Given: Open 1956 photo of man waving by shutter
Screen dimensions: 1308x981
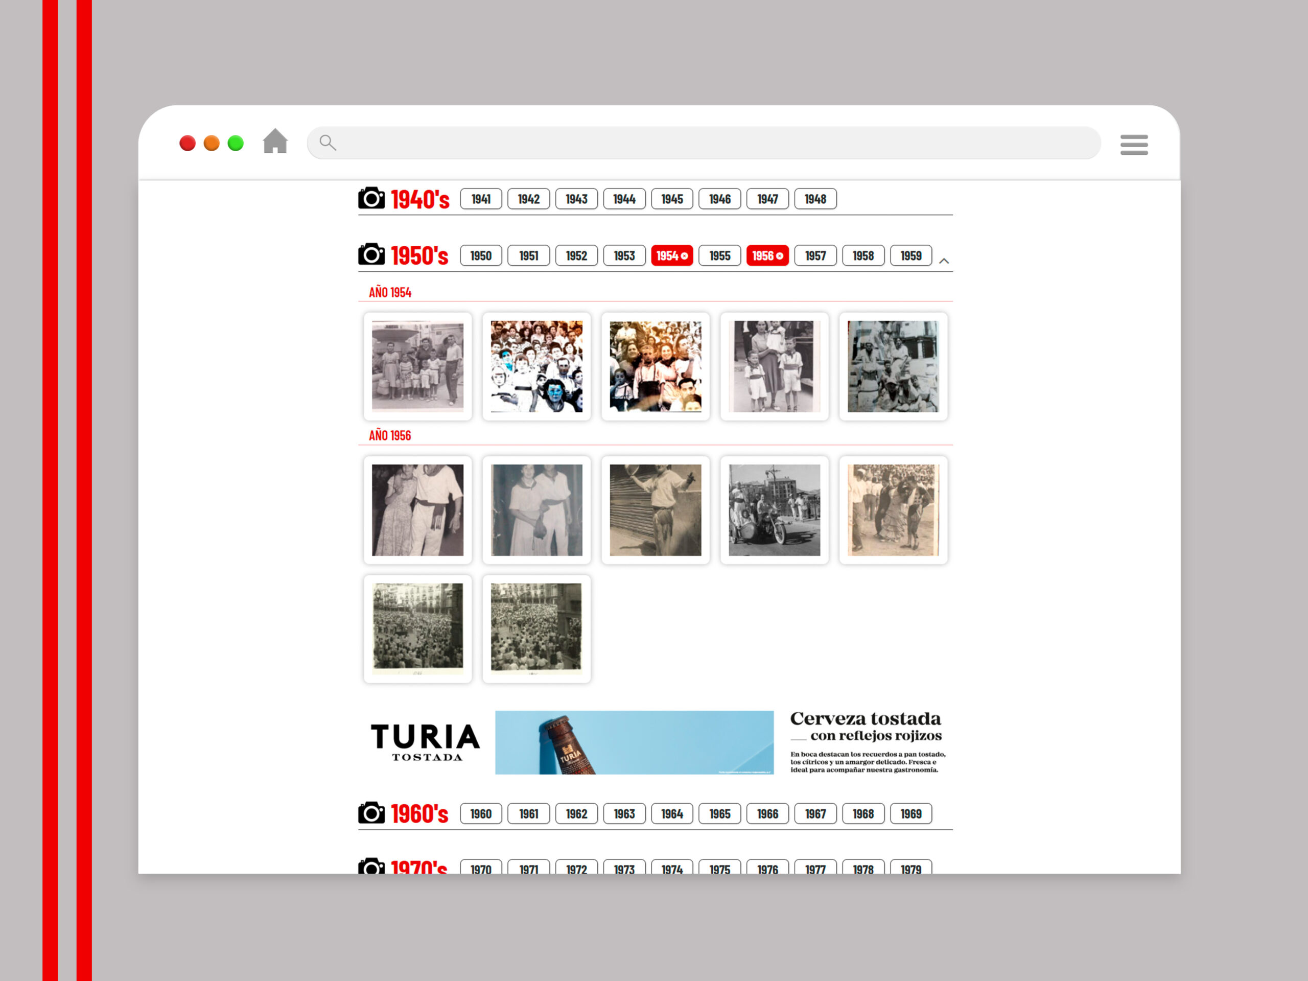Looking at the screenshot, I should 655,510.
